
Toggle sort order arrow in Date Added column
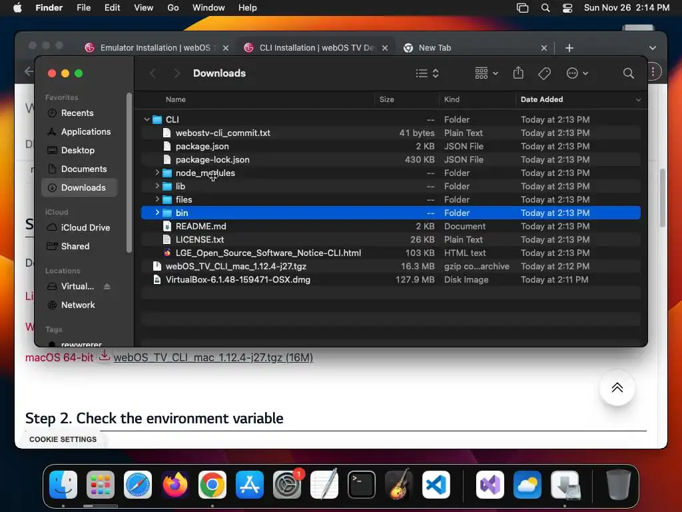coord(638,100)
